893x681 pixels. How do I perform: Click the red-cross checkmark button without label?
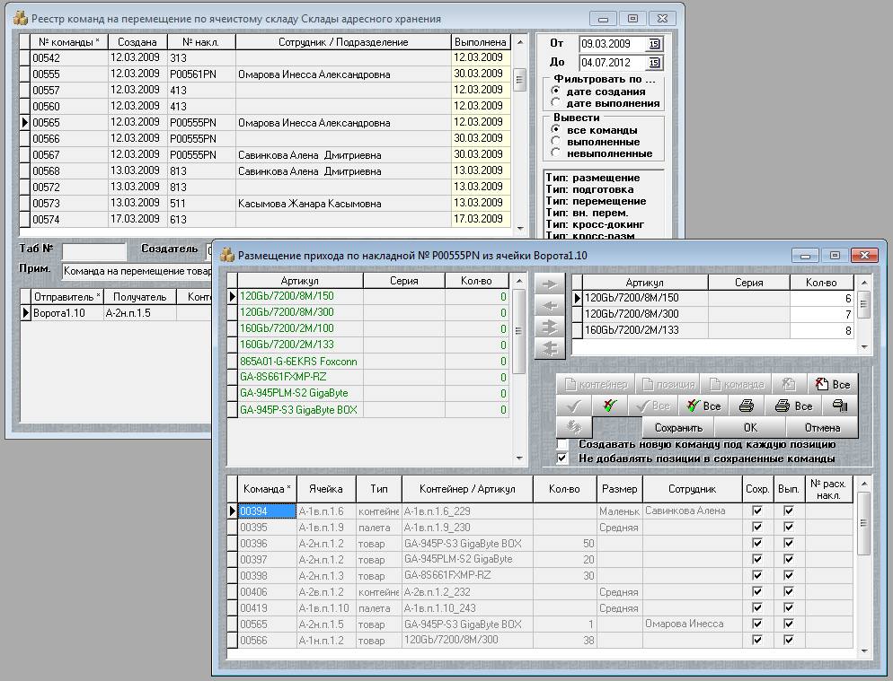click(x=610, y=406)
